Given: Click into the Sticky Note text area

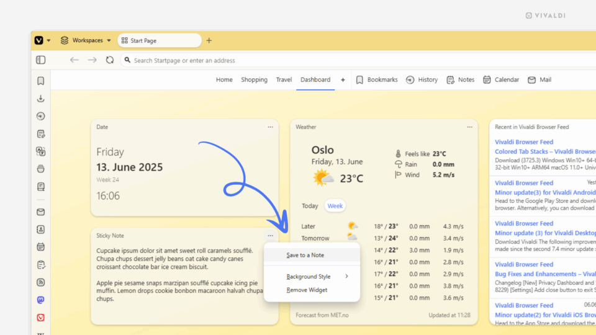Looking at the screenshot, I should [x=179, y=275].
